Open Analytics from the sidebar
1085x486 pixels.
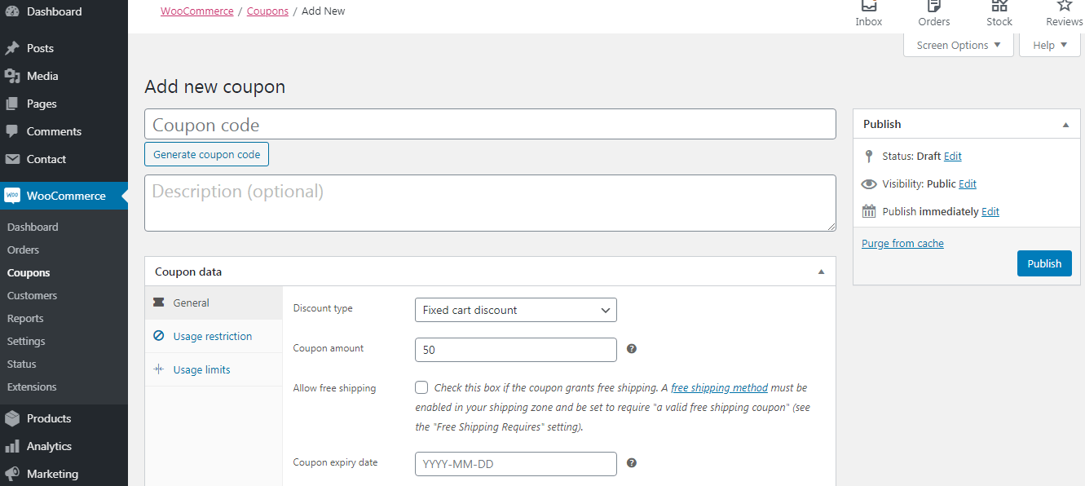click(49, 446)
